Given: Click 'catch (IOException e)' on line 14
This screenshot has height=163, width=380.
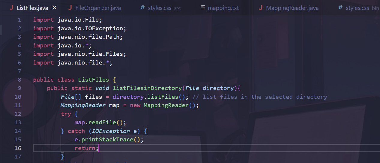Looking at the screenshot, I should coord(103,131).
